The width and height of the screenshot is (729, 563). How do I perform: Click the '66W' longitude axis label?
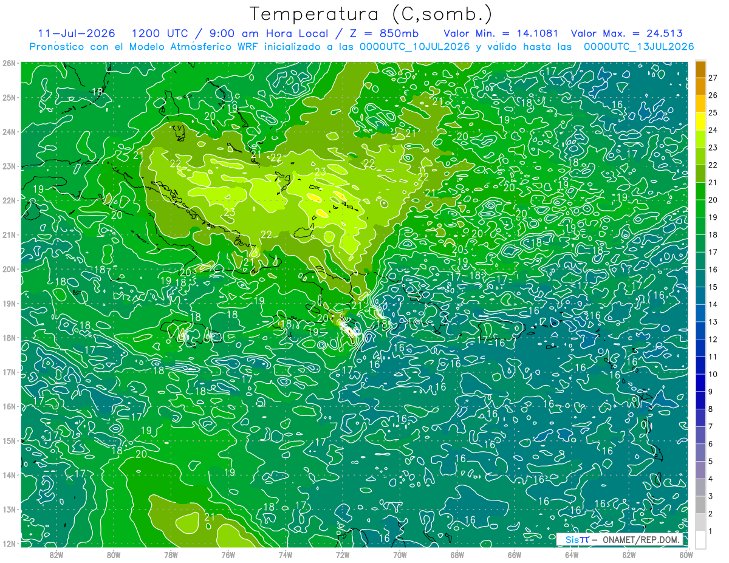pyautogui.click(x=514, y=555)
